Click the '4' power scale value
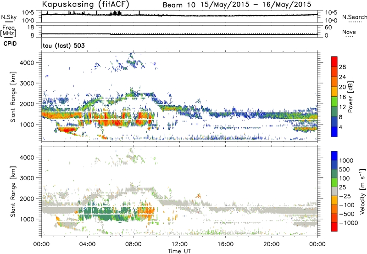The image size is (367, 254). 341,127
